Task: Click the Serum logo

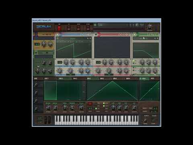Action: click(x=44, y=27)
